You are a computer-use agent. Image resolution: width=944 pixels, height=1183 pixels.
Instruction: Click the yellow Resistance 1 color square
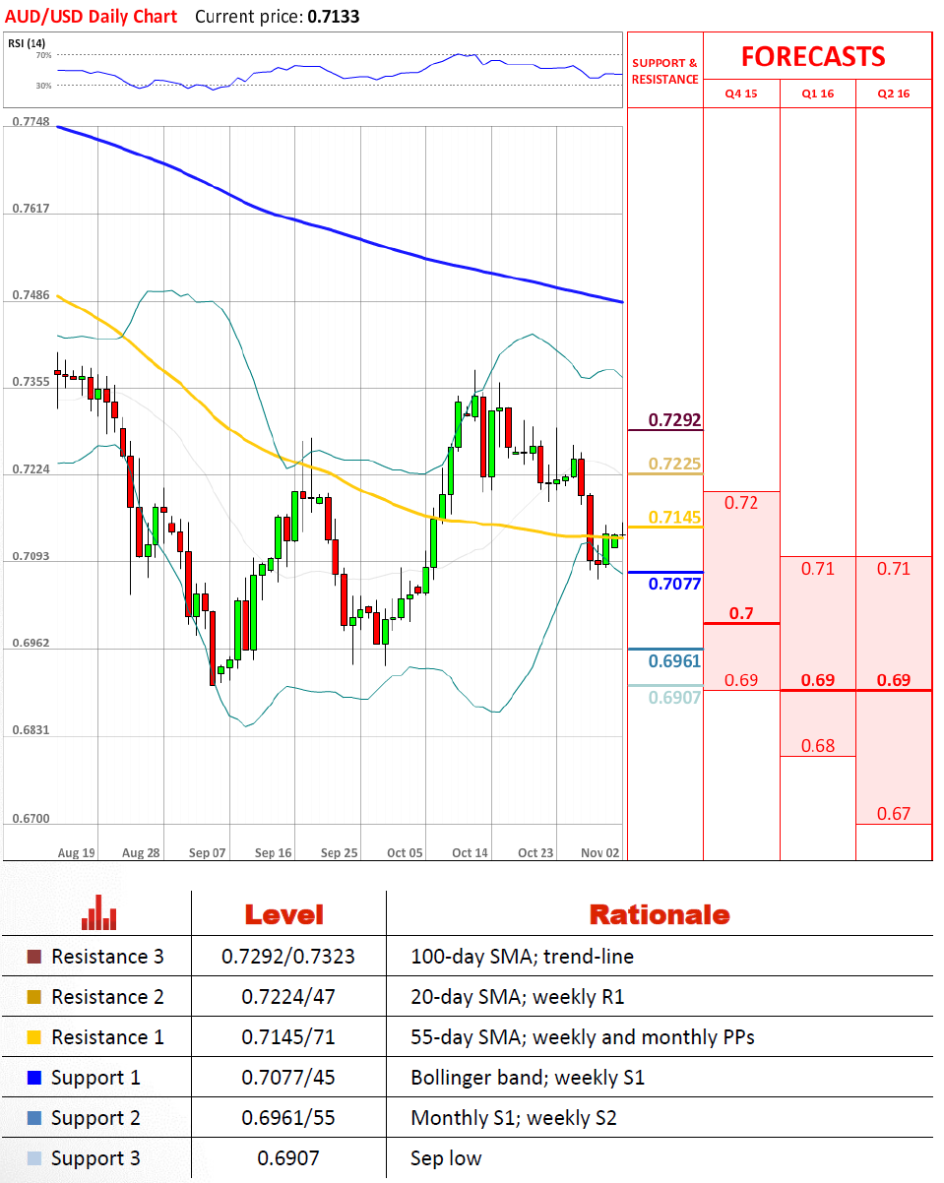(35, 1037)
